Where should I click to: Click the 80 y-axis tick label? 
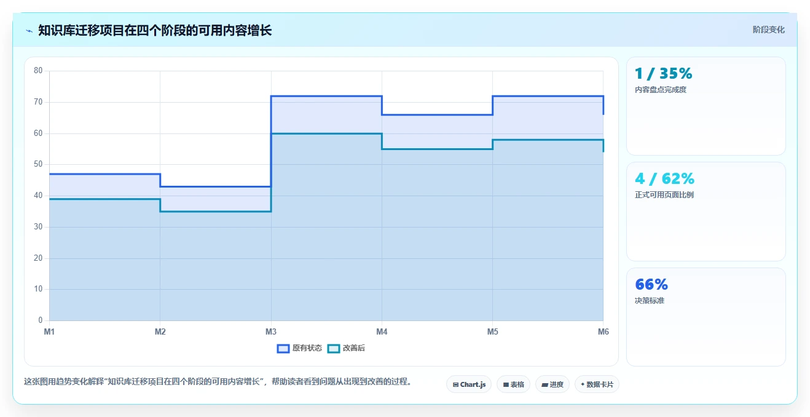click(x=38, y=71)
